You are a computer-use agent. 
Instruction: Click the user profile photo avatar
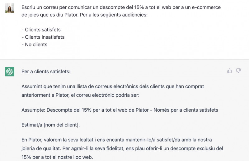(9, 8)
